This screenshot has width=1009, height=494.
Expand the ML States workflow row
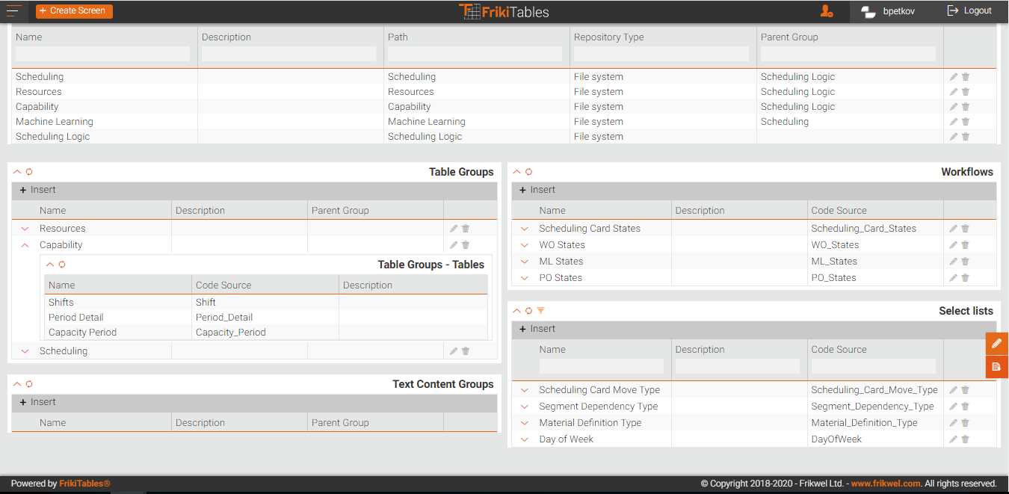[x=525, y=262]
